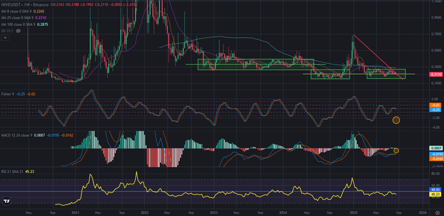Select the MA 8 close indicator legend
Viewport: 444px width, 216px height.
coord(17,12)
